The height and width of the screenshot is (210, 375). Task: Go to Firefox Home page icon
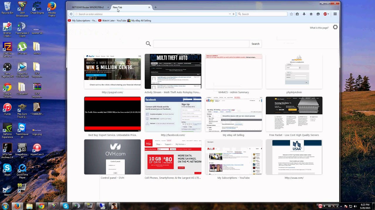(x=311, y=14)
